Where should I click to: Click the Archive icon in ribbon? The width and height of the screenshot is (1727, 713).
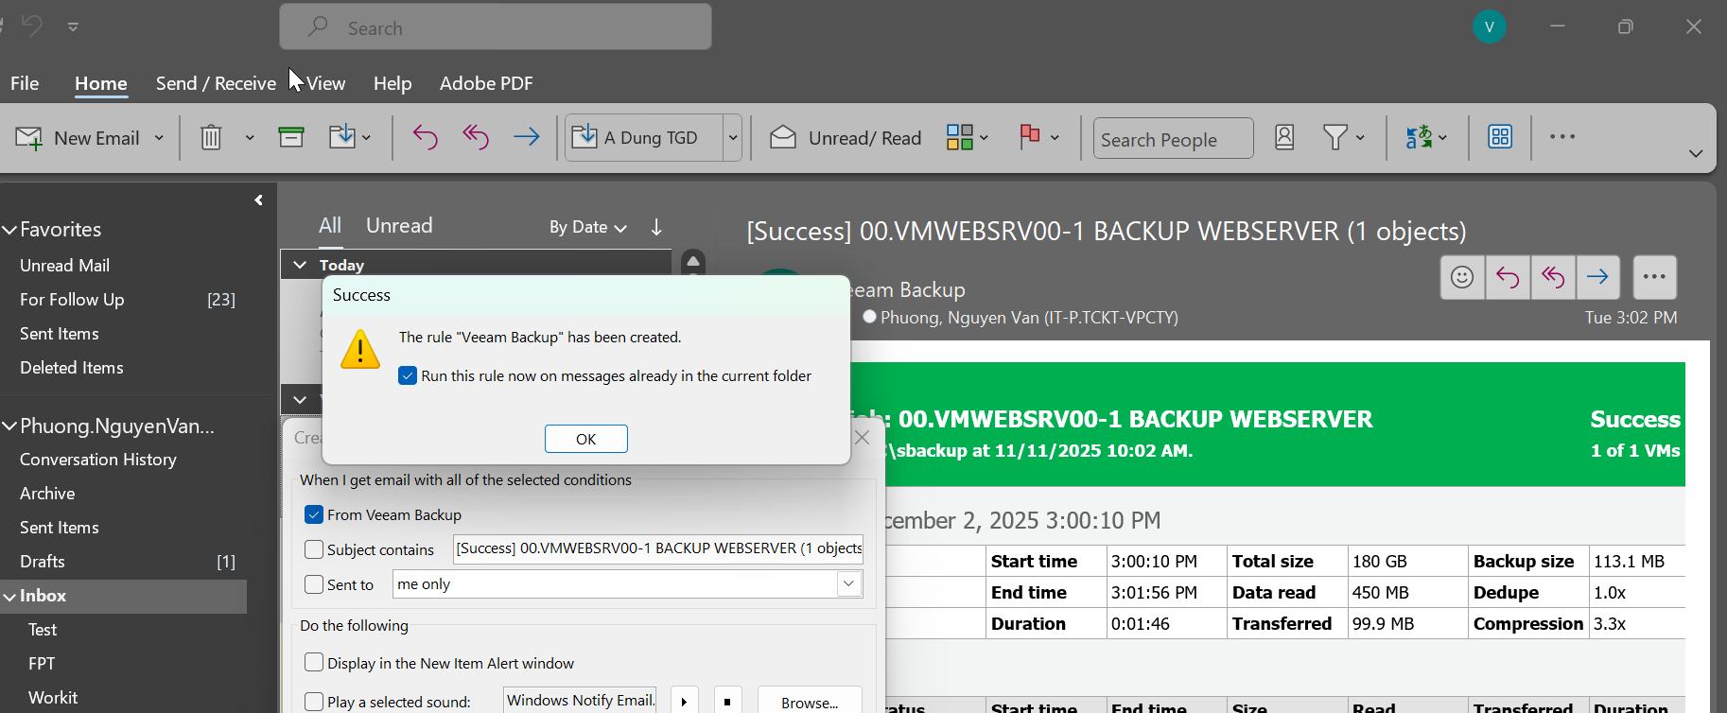pos(291,138)
